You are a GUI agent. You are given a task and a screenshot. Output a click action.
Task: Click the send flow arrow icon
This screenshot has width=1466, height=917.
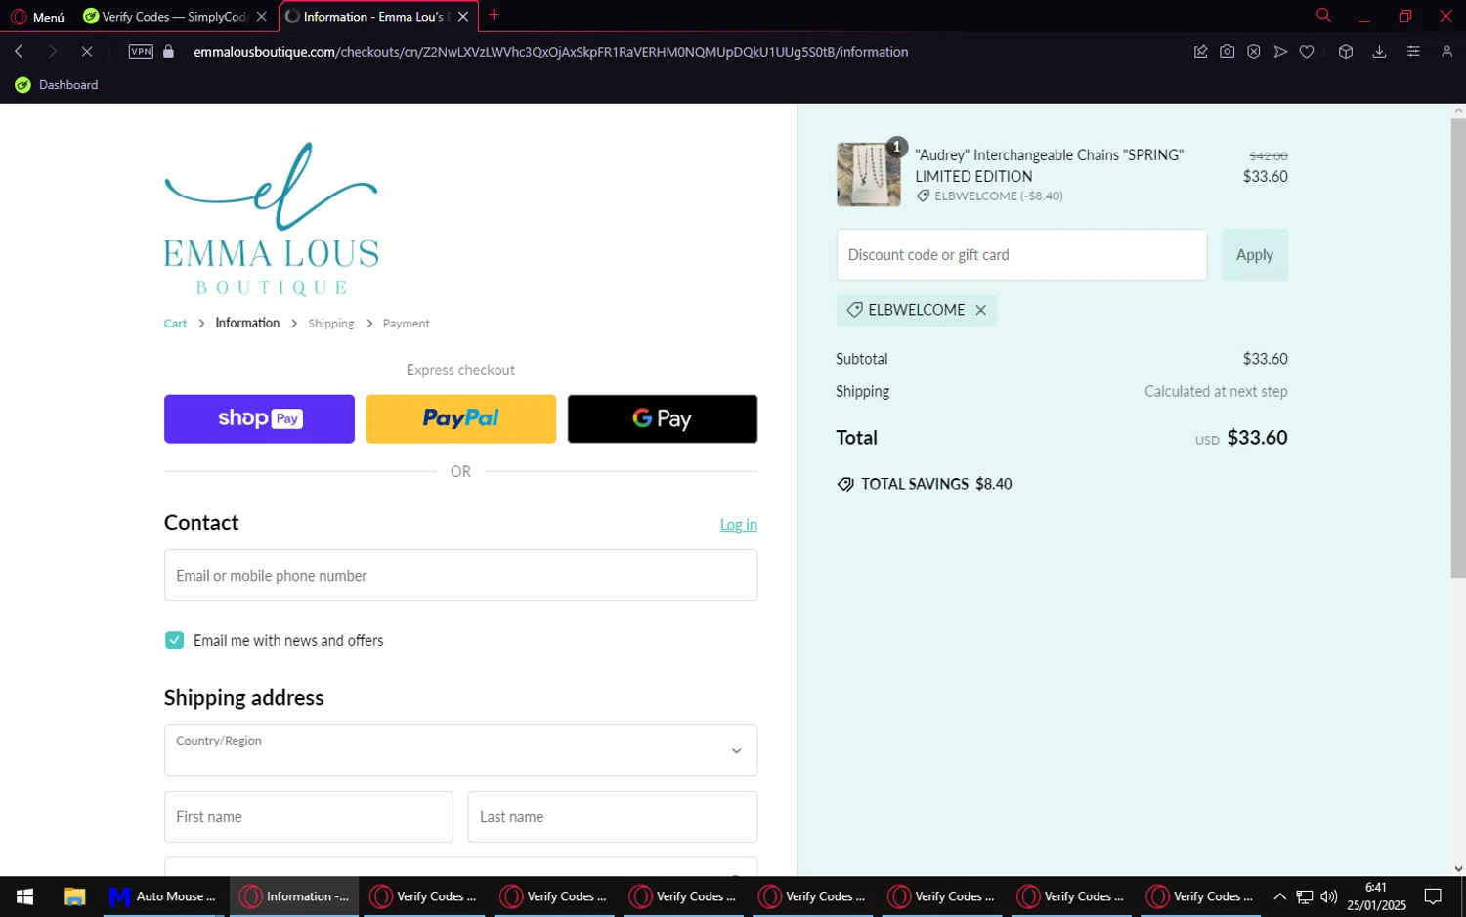(x=1280, y=51)
